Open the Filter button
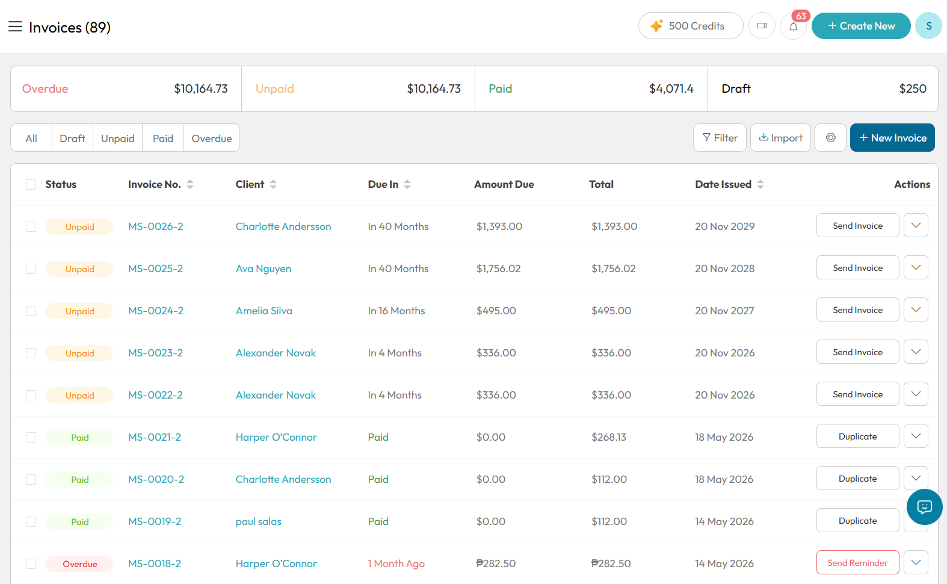This screenshot has height=584, width=947. [720, 137]
